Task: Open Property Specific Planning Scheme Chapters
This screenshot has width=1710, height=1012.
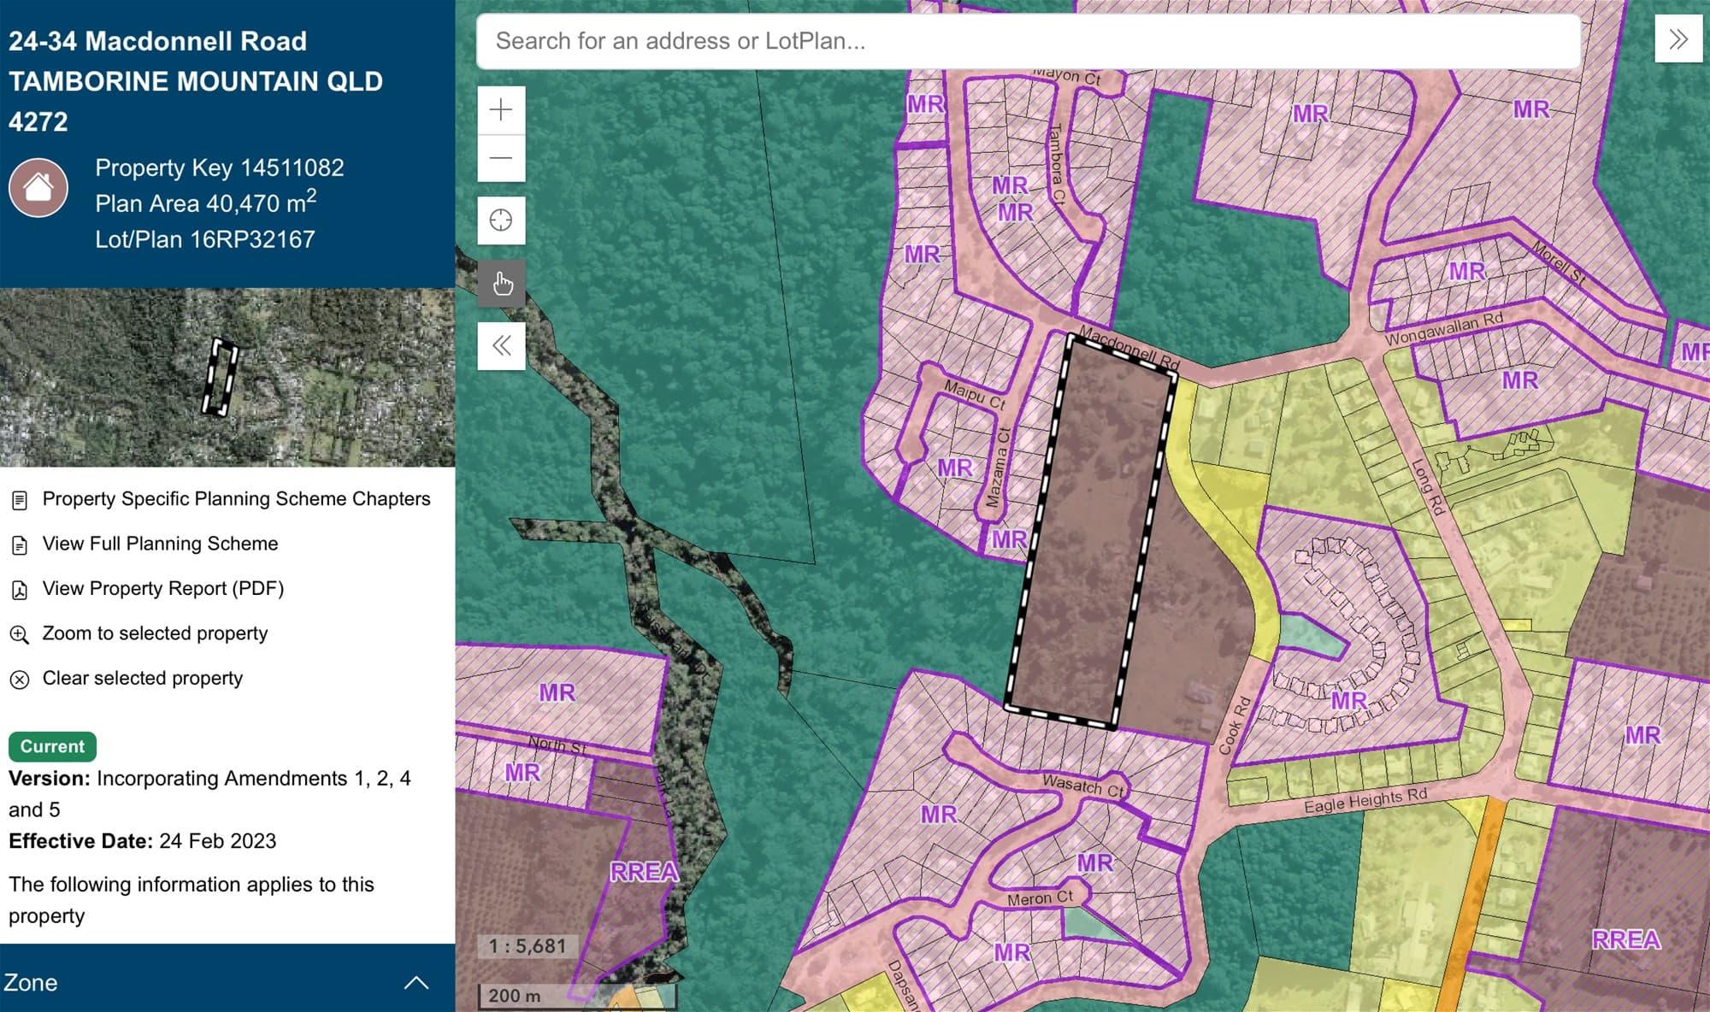Action: tap(236, 499)
